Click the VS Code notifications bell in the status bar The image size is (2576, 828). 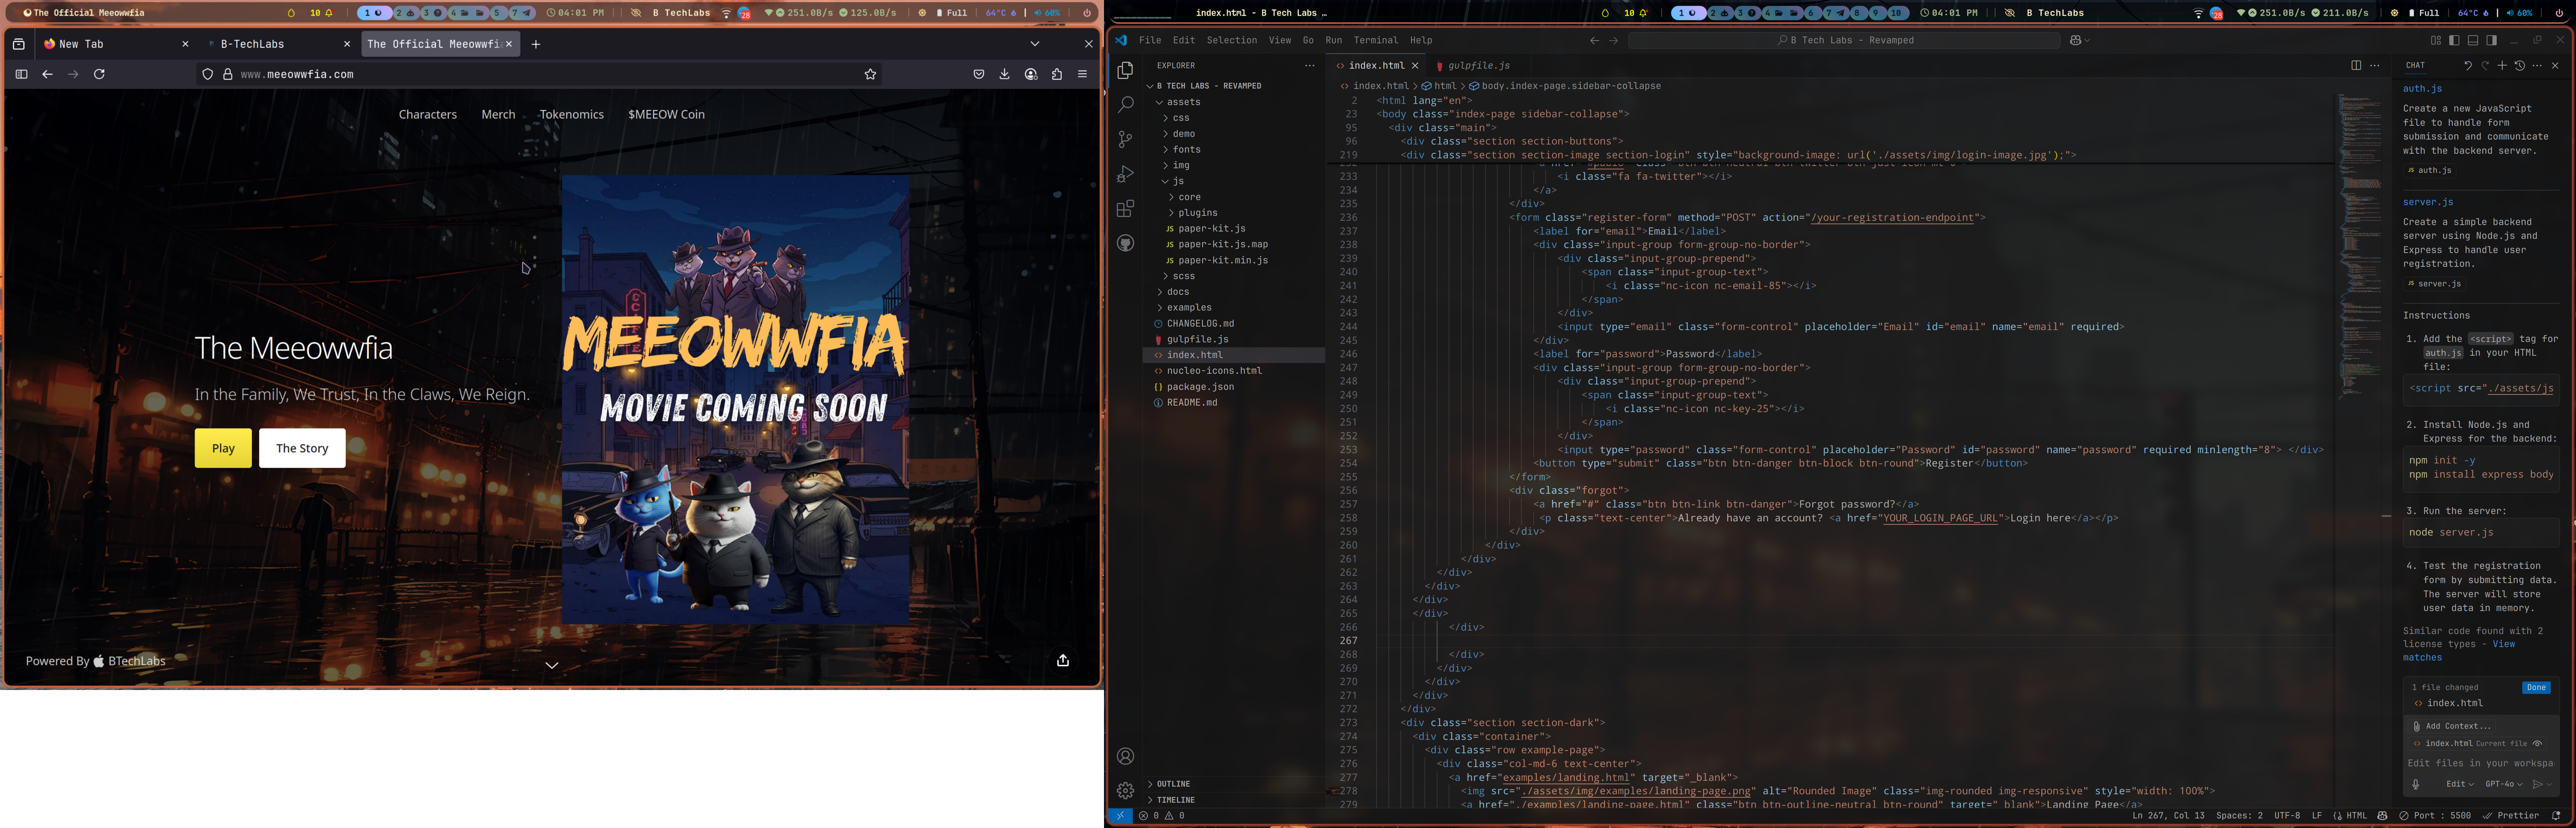click(2556, 816)
